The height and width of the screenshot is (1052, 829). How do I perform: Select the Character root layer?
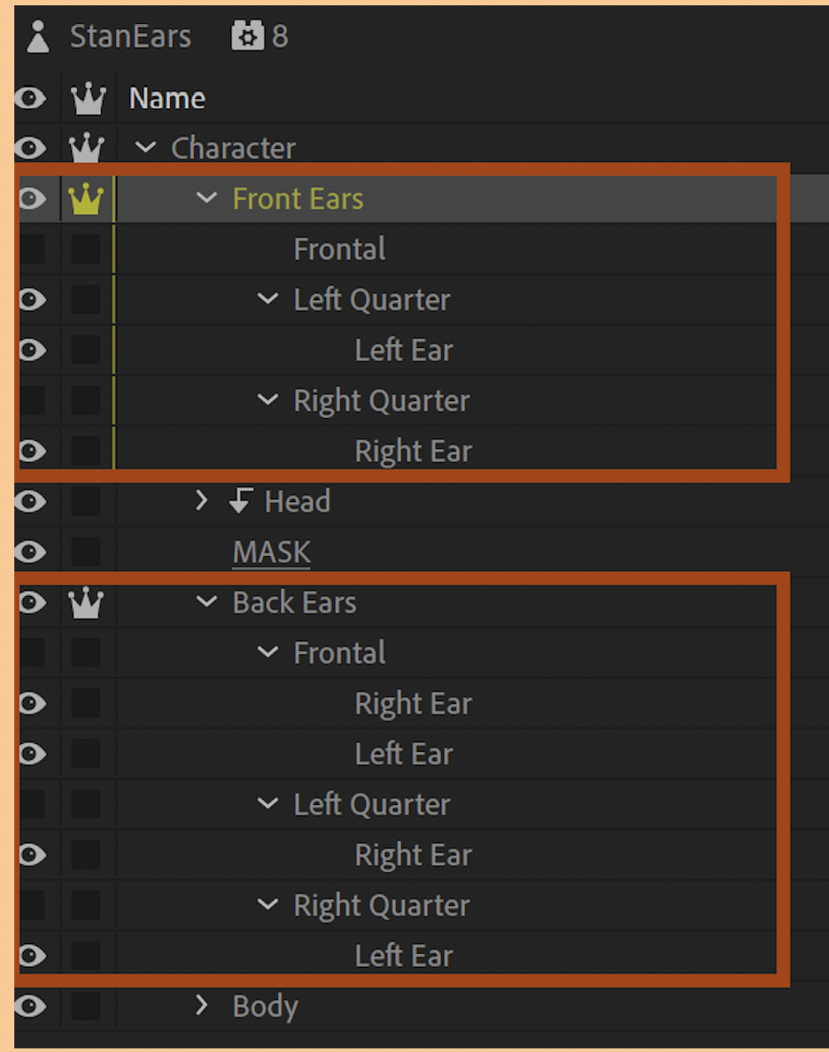(233, 148)
